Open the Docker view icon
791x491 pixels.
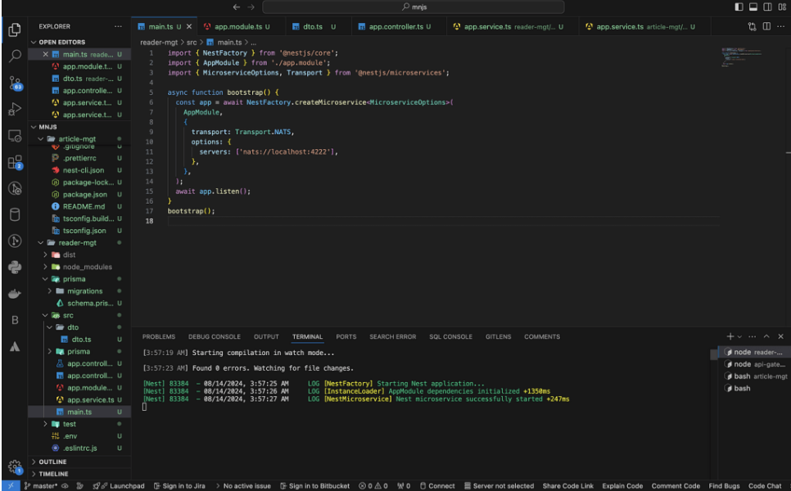(x=15, y=294)
